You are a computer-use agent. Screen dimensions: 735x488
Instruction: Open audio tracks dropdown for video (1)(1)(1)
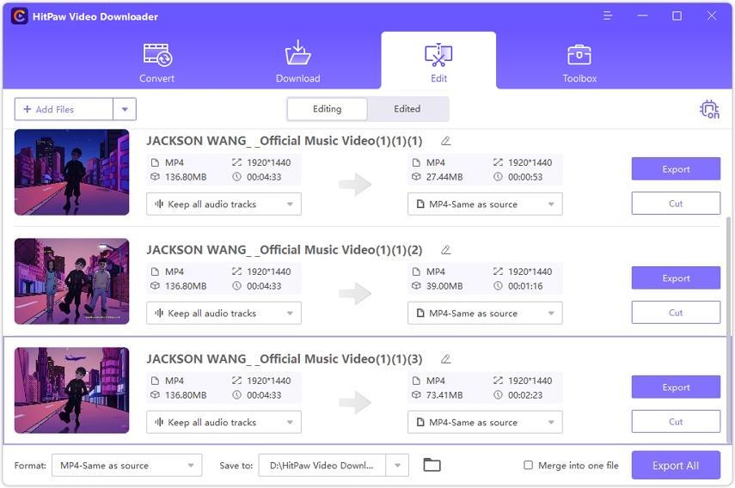point(224,204)
